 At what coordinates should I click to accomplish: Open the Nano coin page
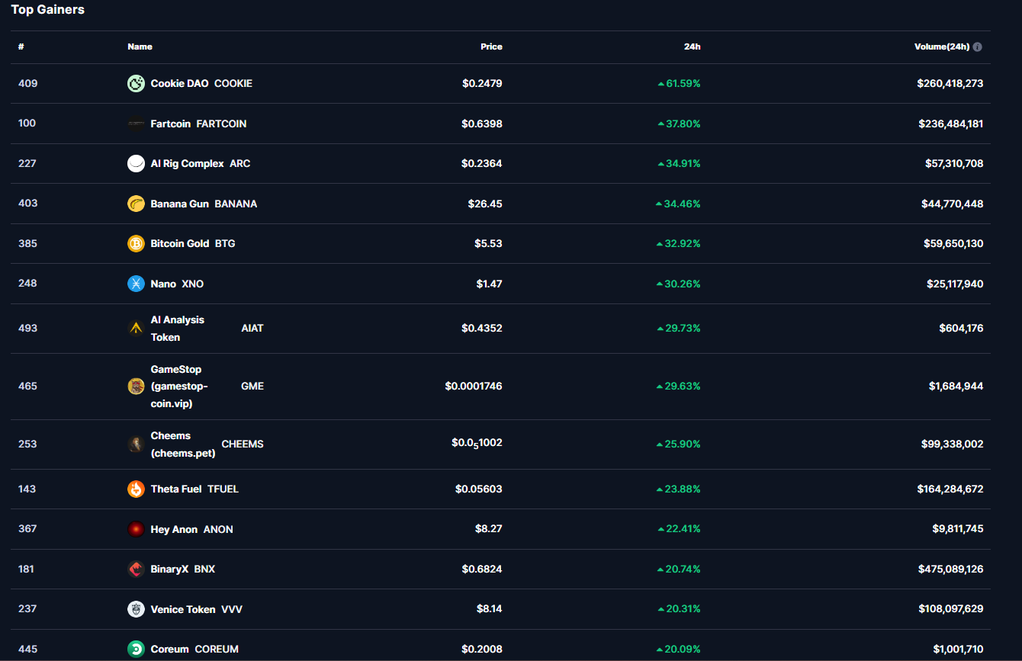[163, 284]
